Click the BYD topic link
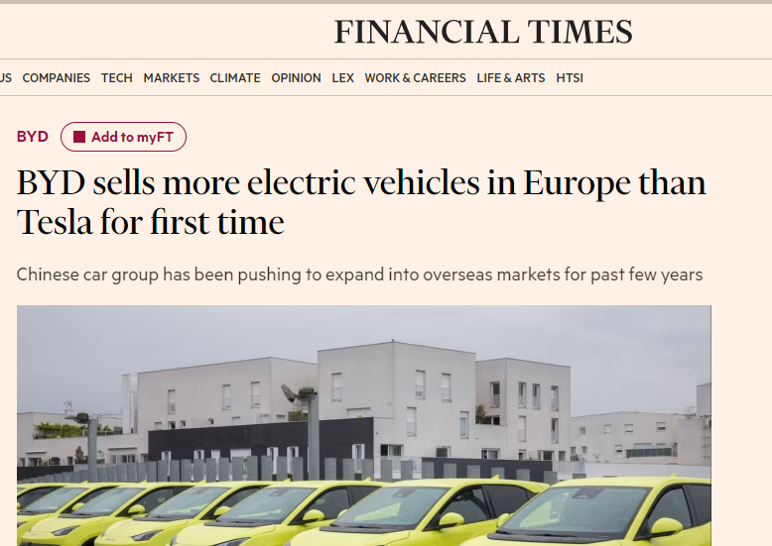 pyautogui.click(x=32, y=137)
